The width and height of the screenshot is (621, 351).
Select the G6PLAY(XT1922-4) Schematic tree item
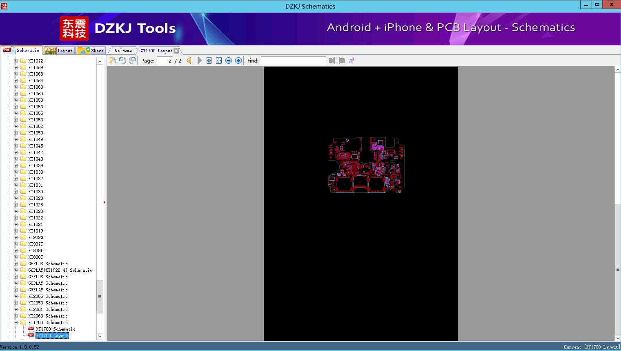click(60, 270)
